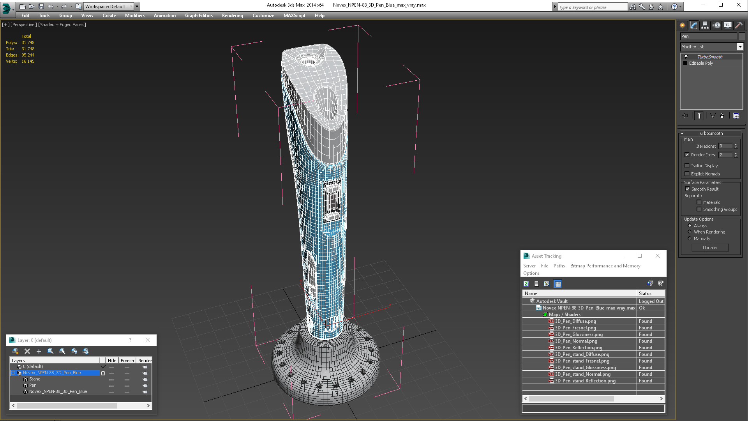Click Remove modifier from stack trash icon
The height and width of the screenshot is (421, 748).
(722, 116)
